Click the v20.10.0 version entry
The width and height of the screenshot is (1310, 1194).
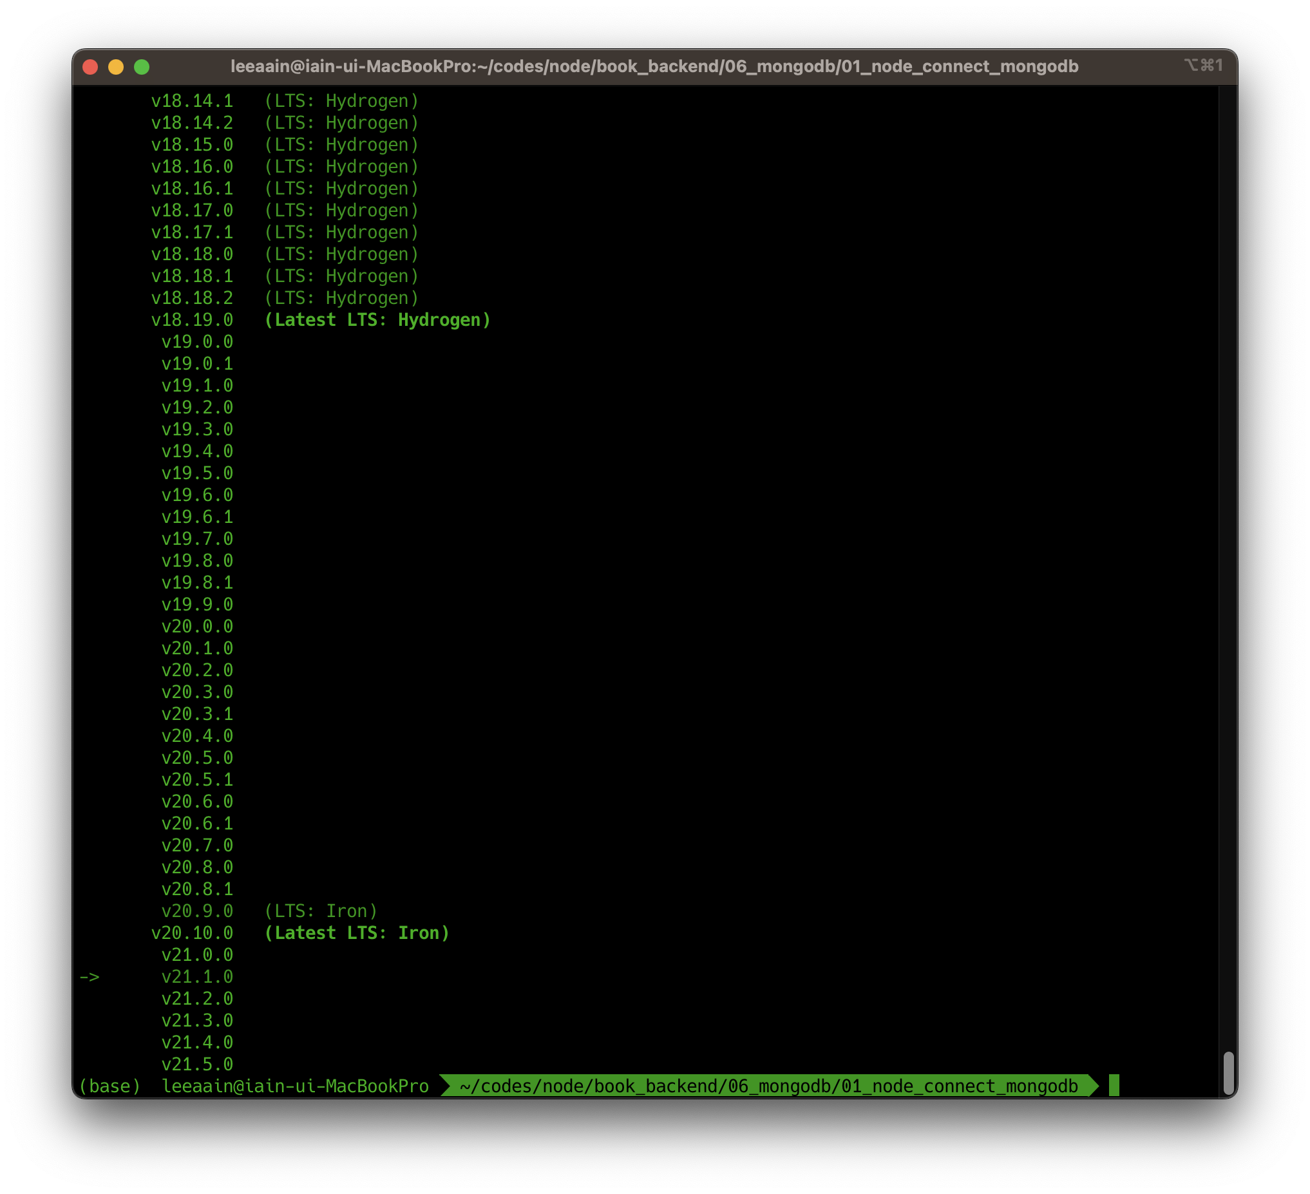pyautogui.click(x=192, y=934)
